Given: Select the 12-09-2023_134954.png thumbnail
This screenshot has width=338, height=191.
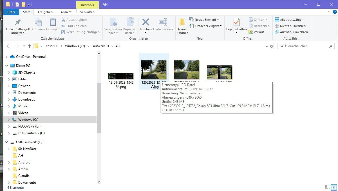Looking at the screenshot, I should pos(121,76).
